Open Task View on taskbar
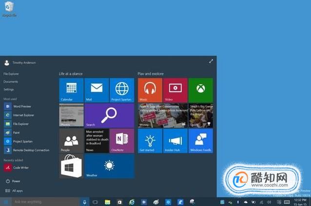 pyautogui.click(x=95, y=202)
